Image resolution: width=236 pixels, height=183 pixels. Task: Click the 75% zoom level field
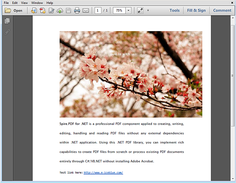pos(119,10)
